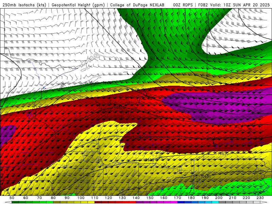Click the 50 knot legend label
Viewport: 272px width, 204px height.
tap(12, 198)
